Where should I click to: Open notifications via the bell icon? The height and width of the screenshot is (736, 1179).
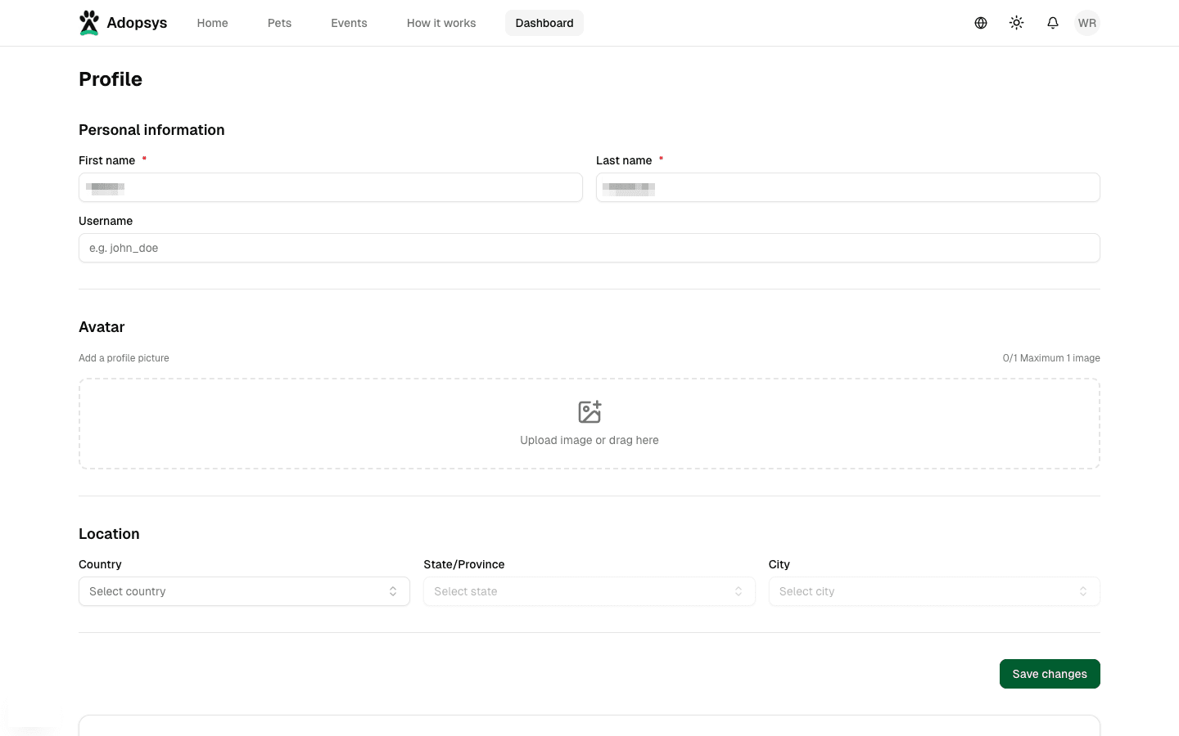tap(1052, 23)
